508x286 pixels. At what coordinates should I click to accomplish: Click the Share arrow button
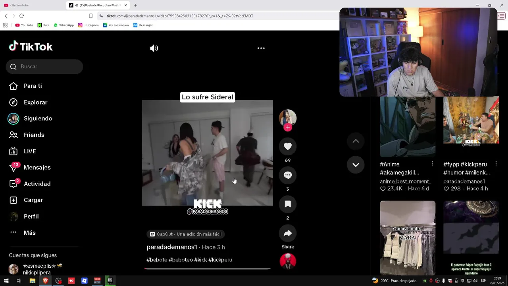(288, 233)
